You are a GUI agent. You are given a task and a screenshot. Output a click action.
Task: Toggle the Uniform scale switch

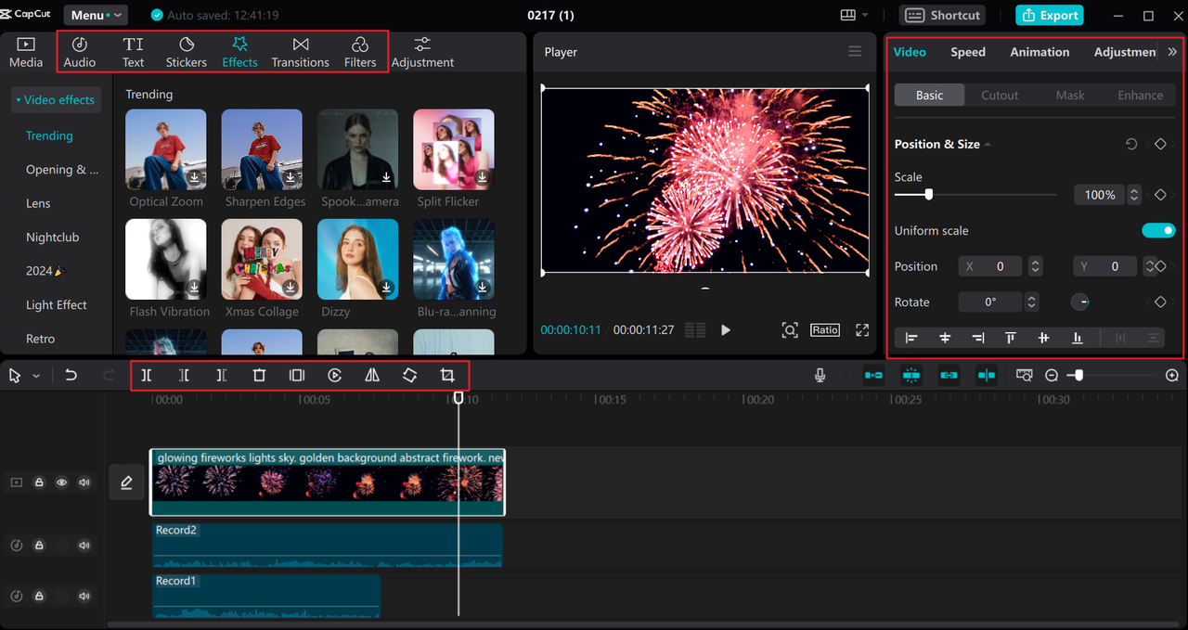1158,230
